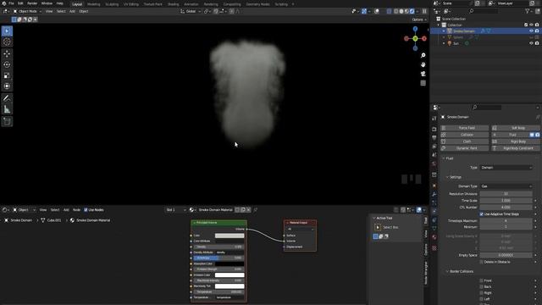542x305 pixels.
Task: Toggle Delete in Obstacle checkbox
Action: pos(482,262)
